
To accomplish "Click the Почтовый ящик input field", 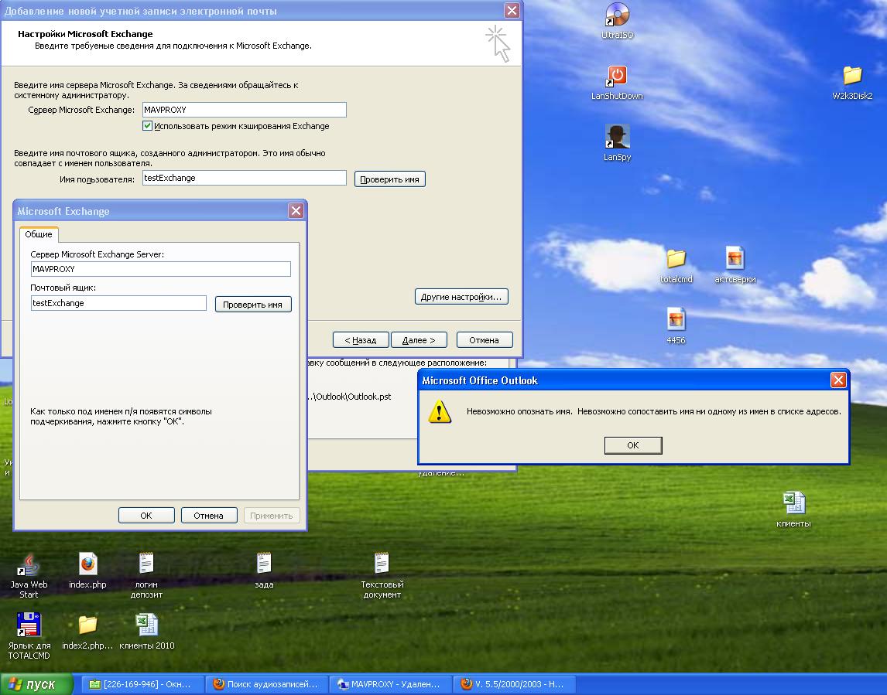I will [118, 303].
